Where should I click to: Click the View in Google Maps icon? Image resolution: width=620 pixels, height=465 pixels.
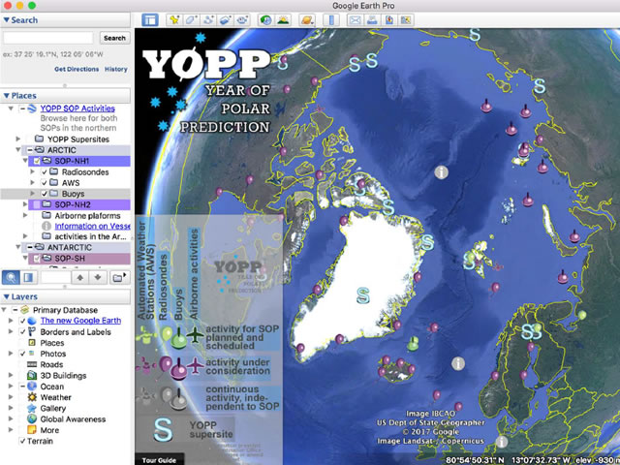(406, 19)
